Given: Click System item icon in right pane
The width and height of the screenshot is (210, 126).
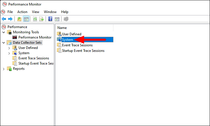Looking at the screenshot, I should point(59,39).
